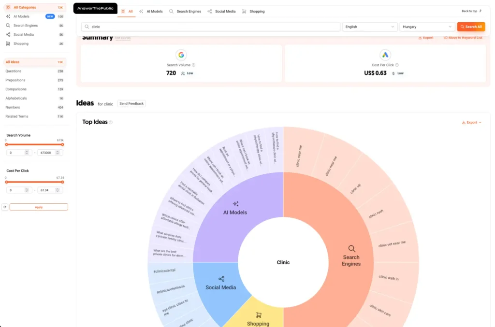This screenshot has height=327, width=495.
Task: Select Questions in the sidebar ideas list
Action: pyautogui.click(x=14, y=71)
